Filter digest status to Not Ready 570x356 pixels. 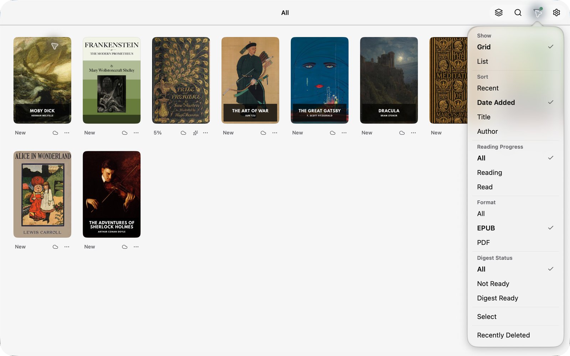[x=515, y=284]
